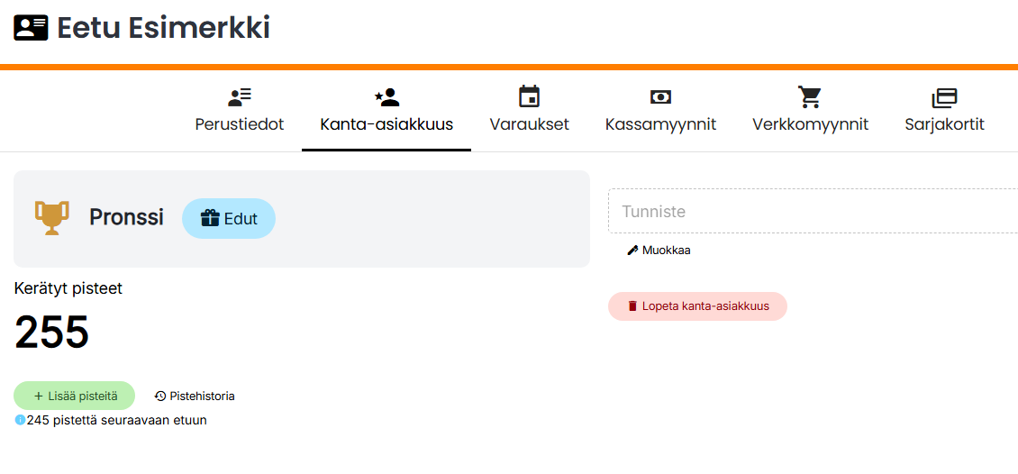The height and width of the screenshot is (474, 1018).
Task: Click the bronze trophy icon
Action: [x=50, y=218]
